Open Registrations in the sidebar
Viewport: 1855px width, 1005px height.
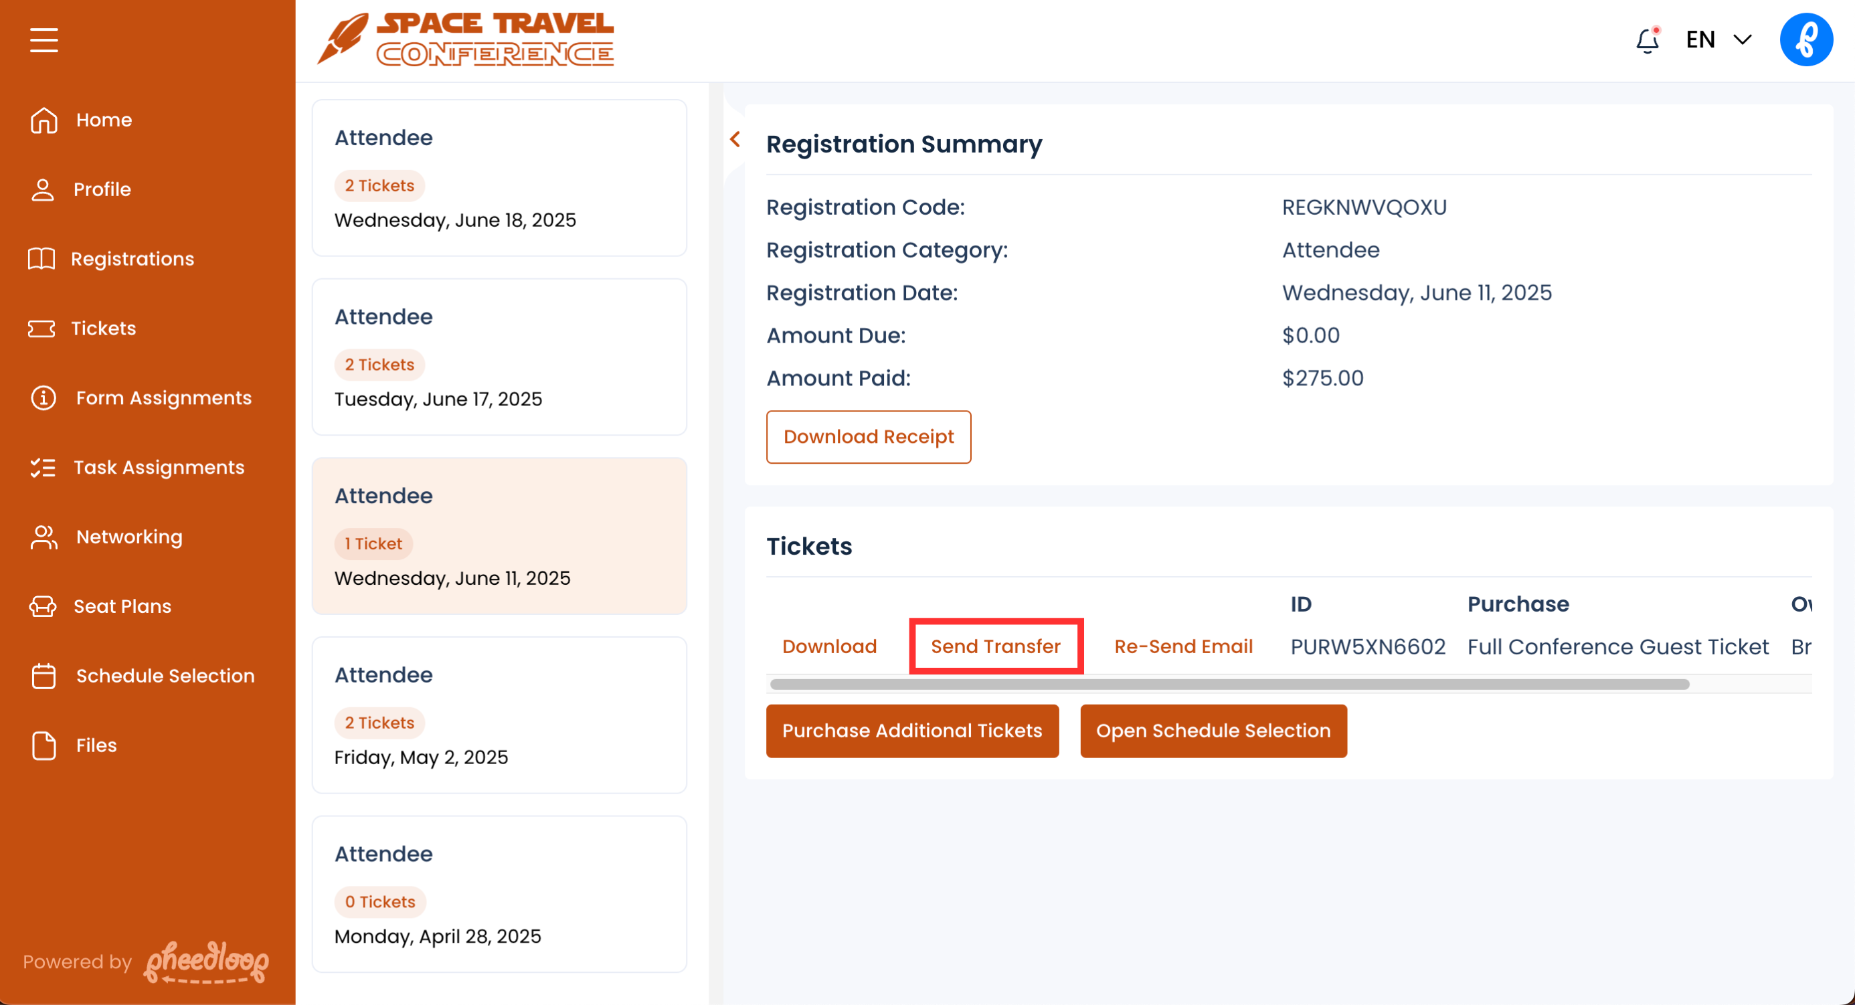[x=132, y=259]
